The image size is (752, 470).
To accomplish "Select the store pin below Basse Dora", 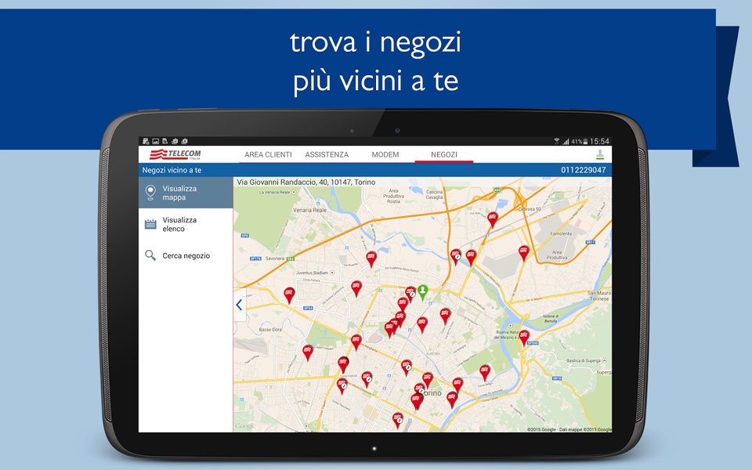I will pos(308,352).
